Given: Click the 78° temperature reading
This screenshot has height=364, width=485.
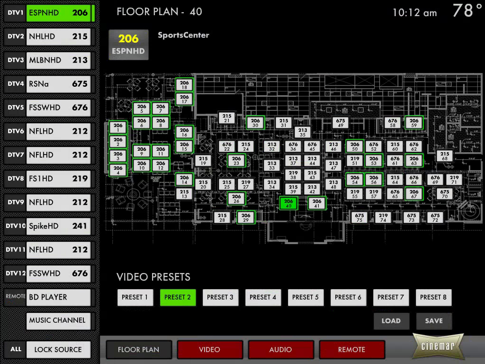Looking at the screenshot, I should point(467,10).
